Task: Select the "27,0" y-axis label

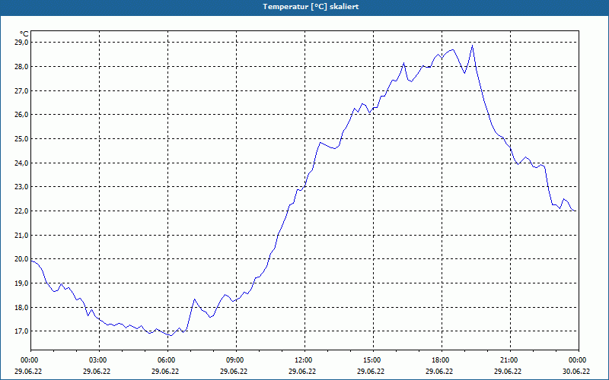Action: [x=21, y=90]
